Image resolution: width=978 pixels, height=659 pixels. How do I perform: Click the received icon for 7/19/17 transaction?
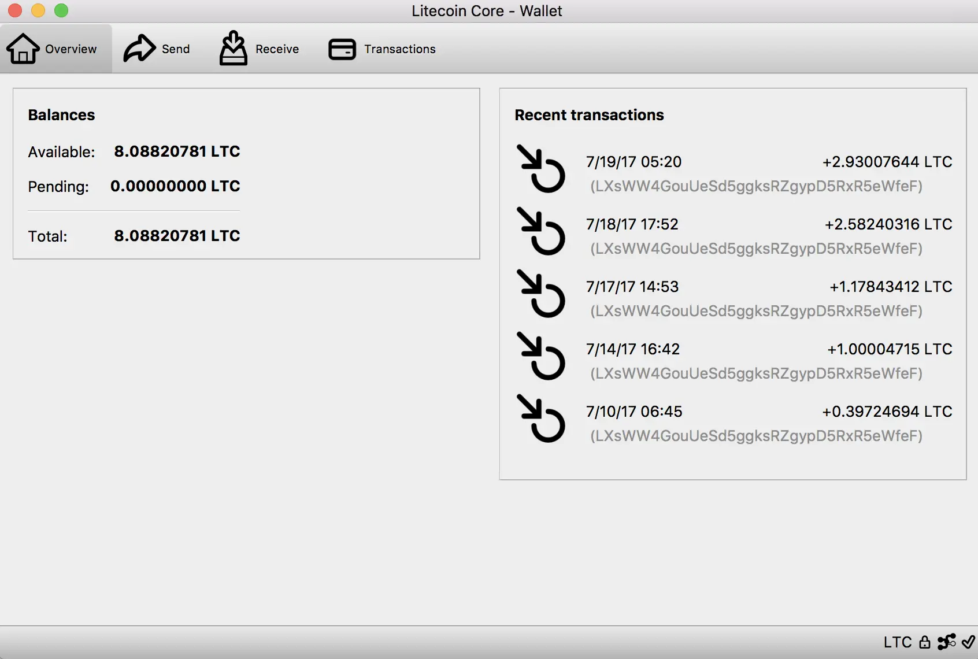(540, 169)
